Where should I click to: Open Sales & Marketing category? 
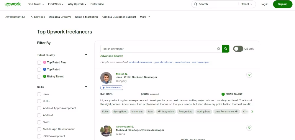click(86, 17)
